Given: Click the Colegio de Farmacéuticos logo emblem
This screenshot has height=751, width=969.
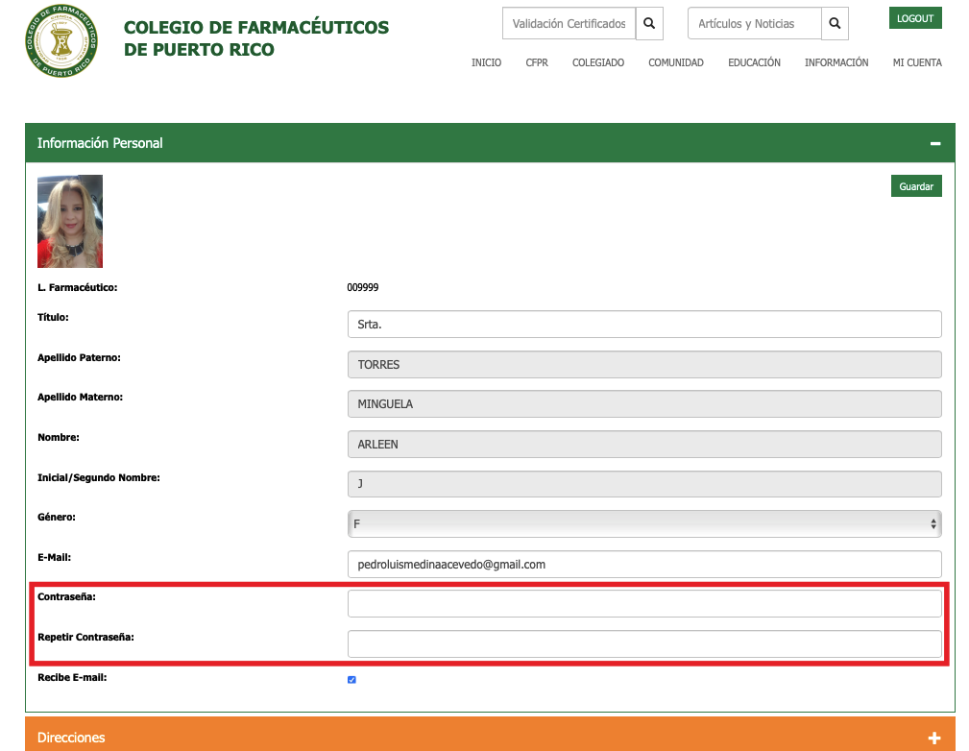Looking at the screenshot, I should [61, 42].
